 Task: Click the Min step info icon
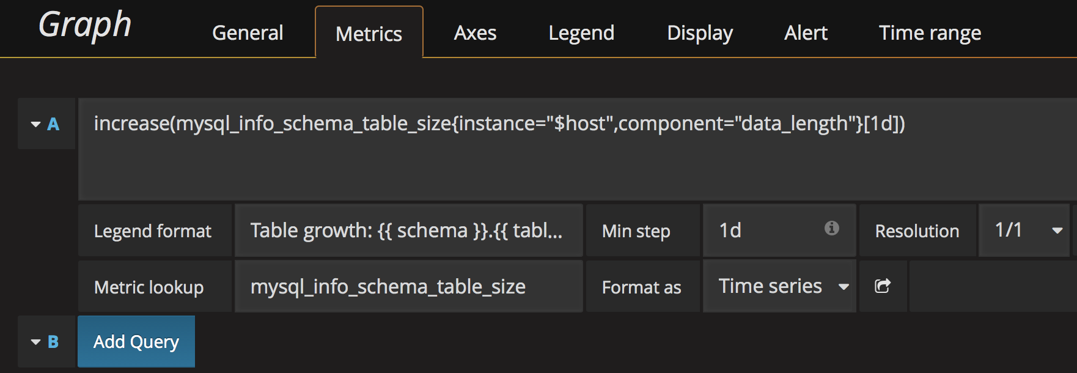click(x=831, y=229)
